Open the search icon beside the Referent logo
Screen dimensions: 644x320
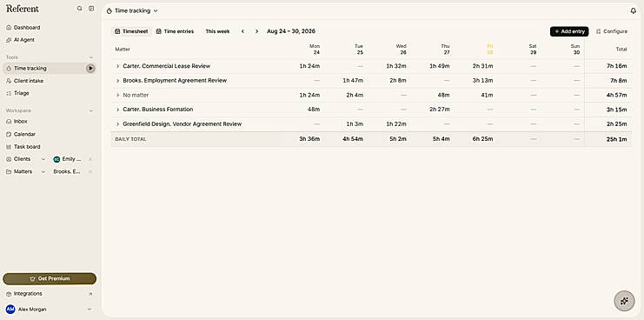click(x=79, y=9)
